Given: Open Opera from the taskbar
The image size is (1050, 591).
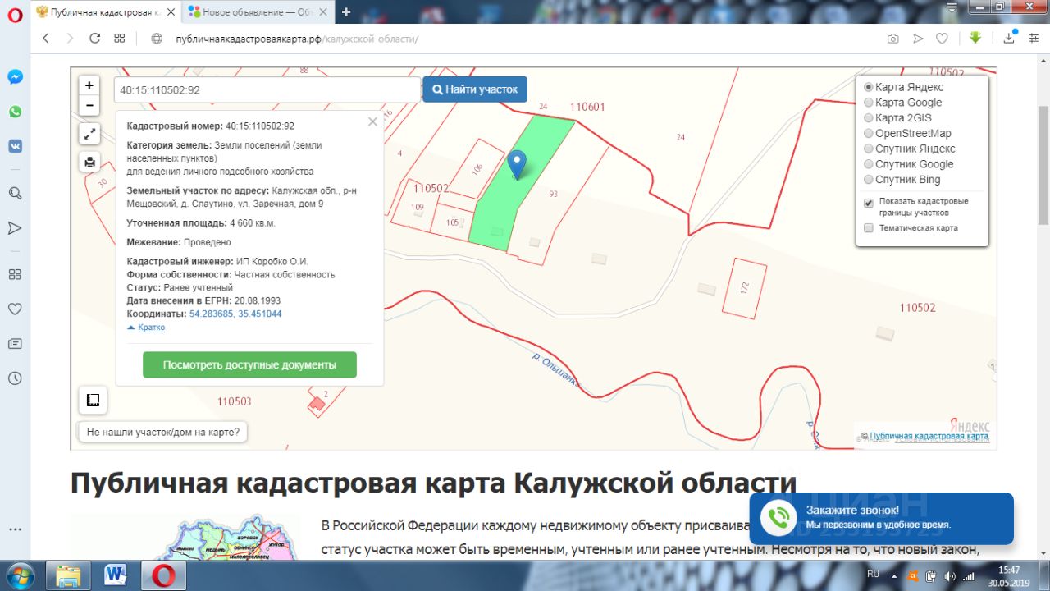Looking at the screenshot, I should pyautogui.click(x=163, y=575).
